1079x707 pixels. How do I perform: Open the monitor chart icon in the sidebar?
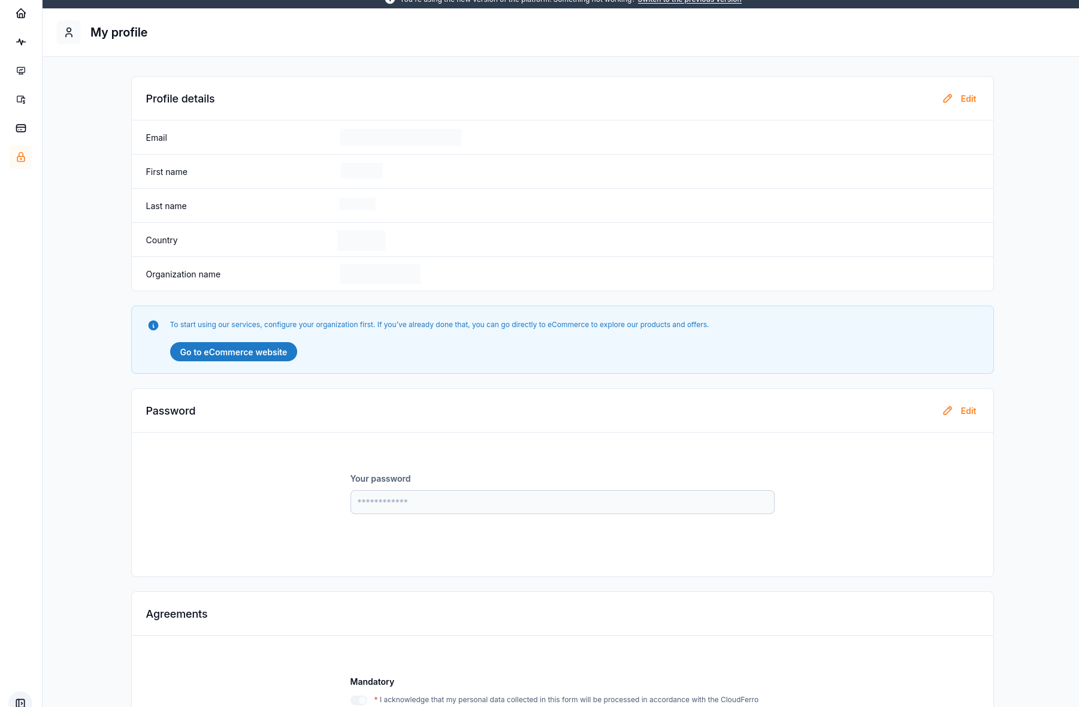click(21, 71)
